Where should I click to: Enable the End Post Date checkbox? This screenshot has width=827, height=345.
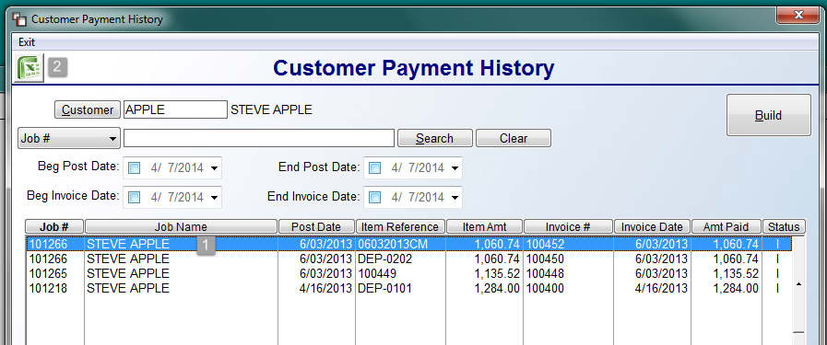coord(374,168)
